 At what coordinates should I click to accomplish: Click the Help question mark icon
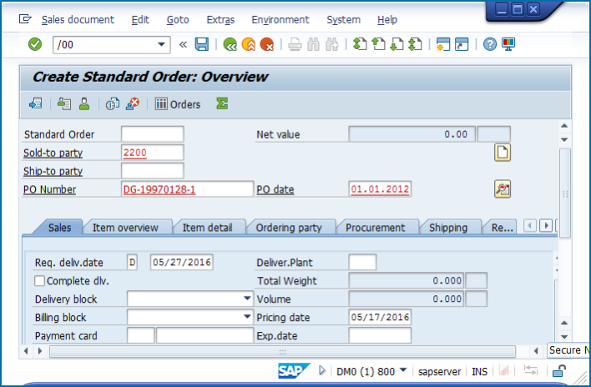tap(490, 44)
